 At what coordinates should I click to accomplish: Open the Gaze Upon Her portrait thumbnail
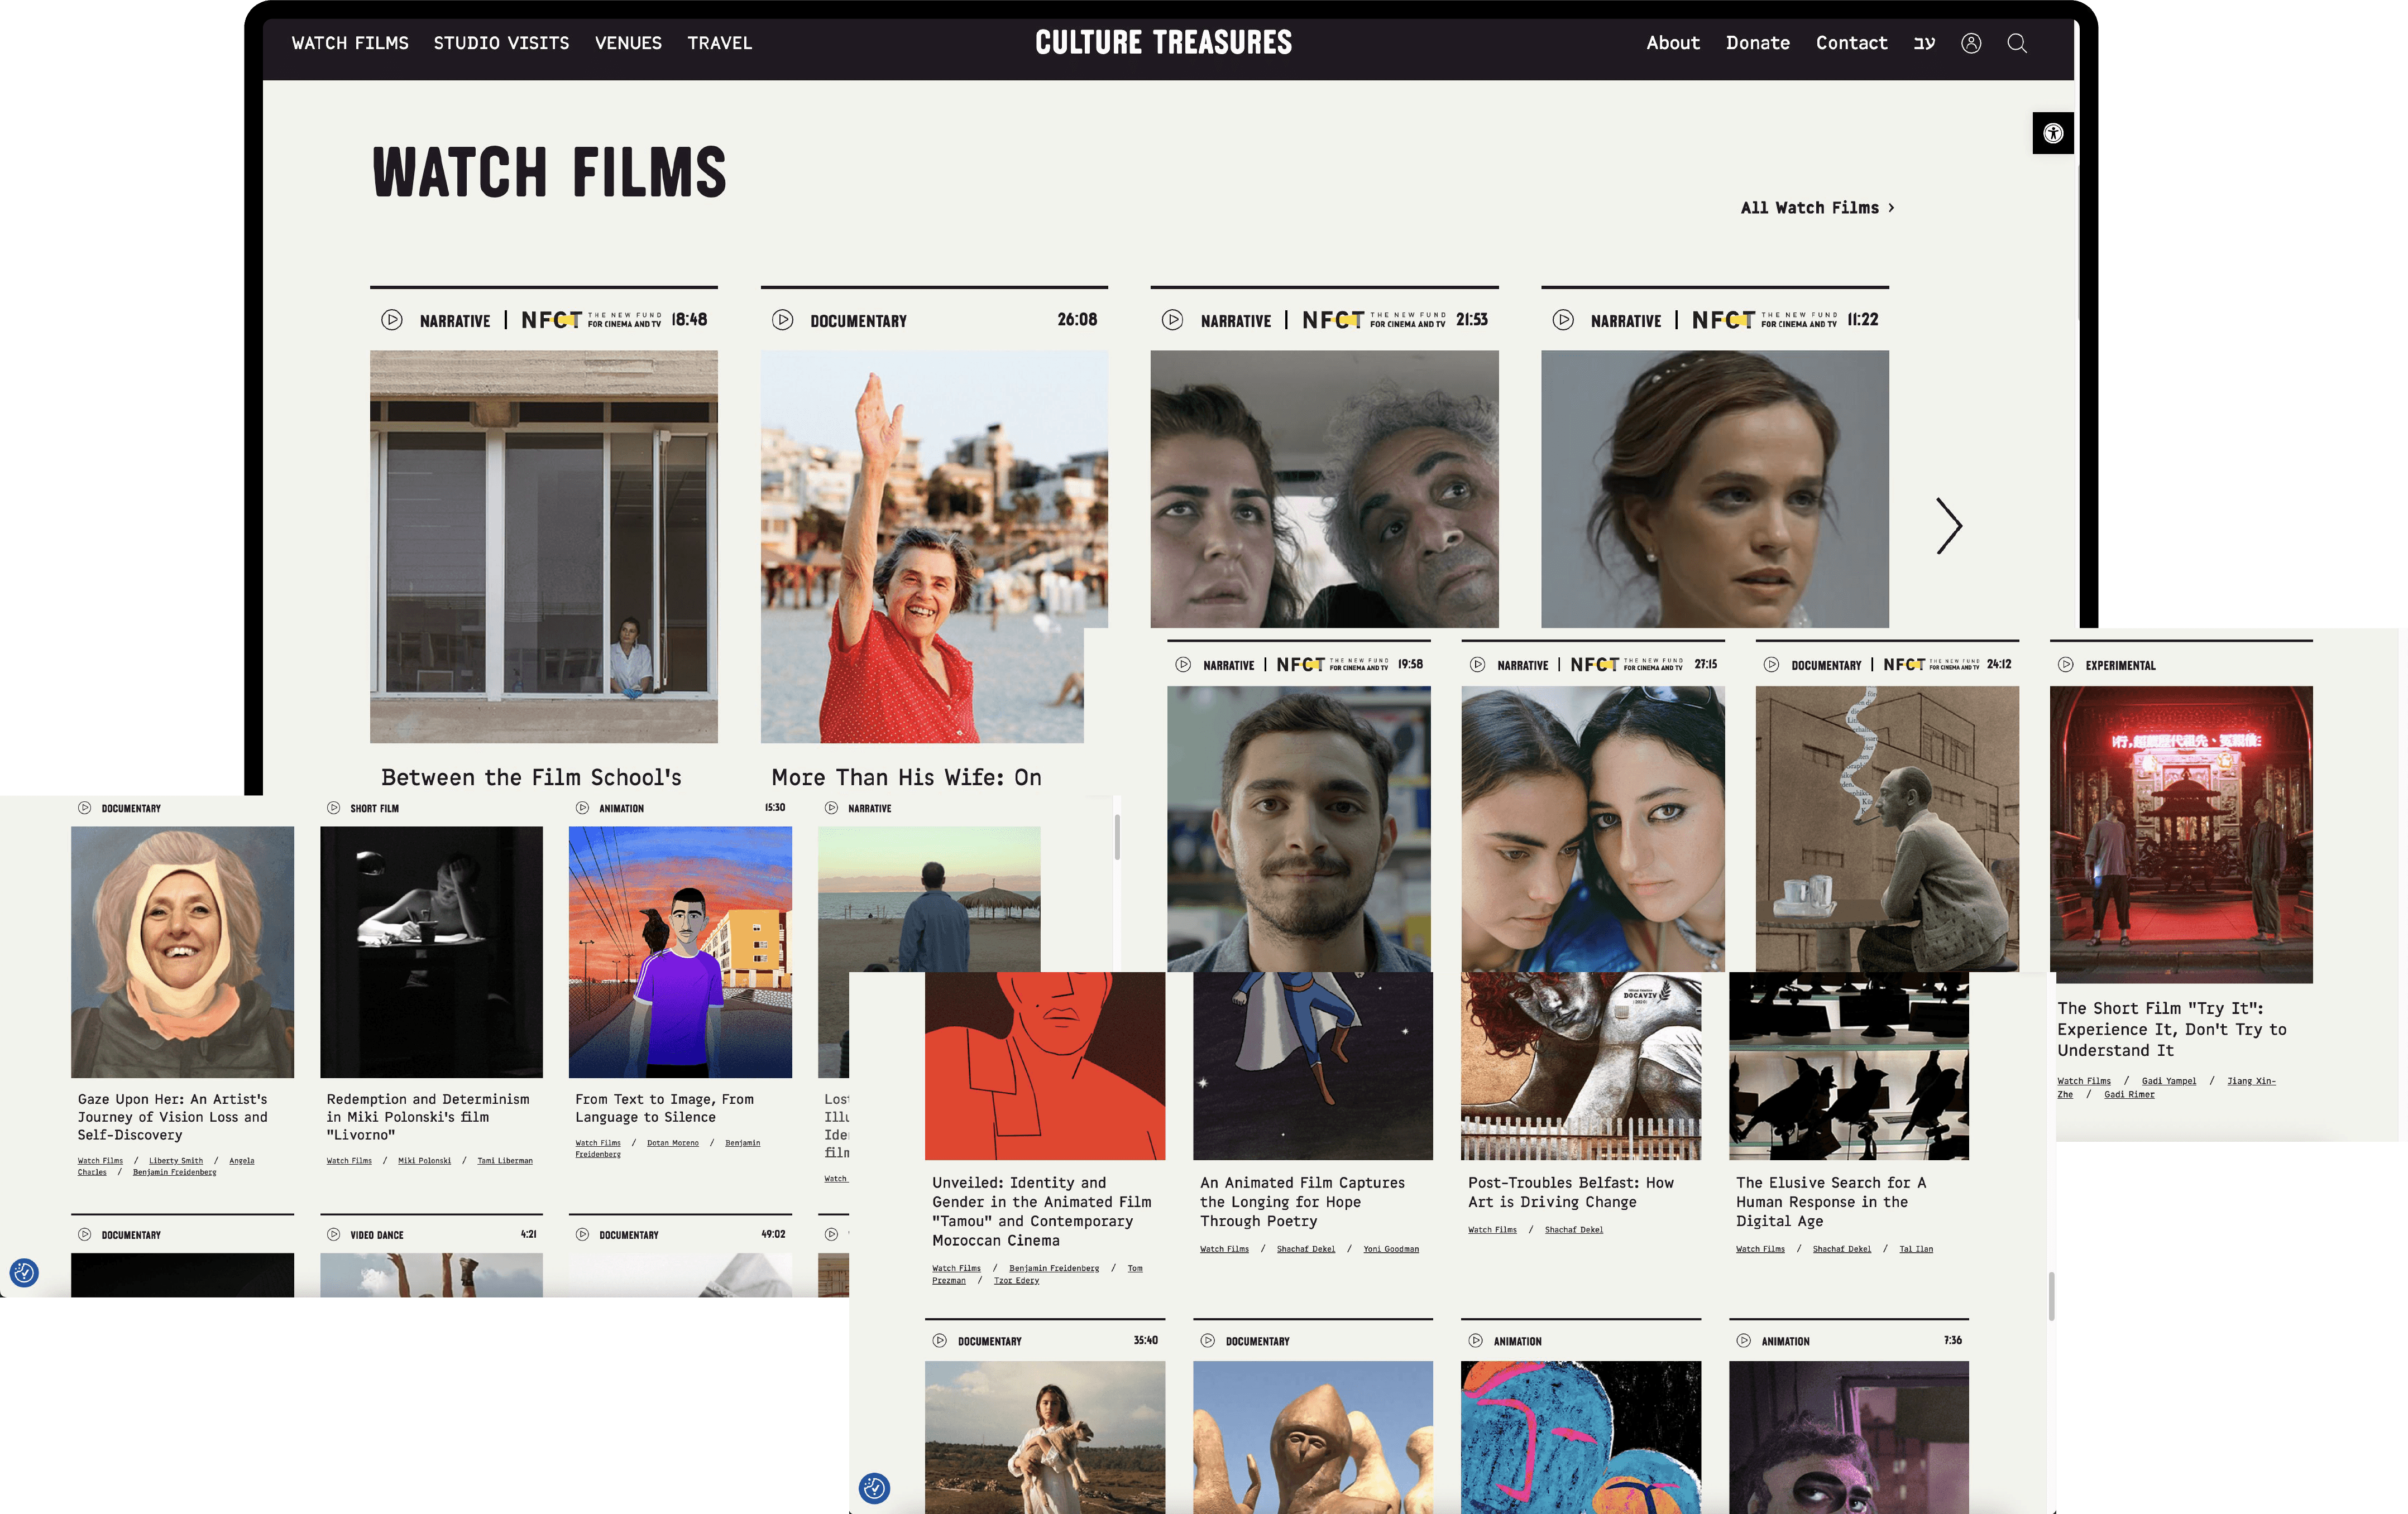click(x=182, y=951)
